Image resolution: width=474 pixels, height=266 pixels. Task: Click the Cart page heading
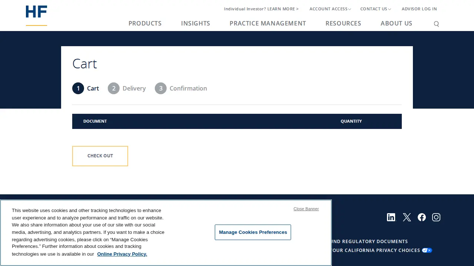[x=84, y=64]
